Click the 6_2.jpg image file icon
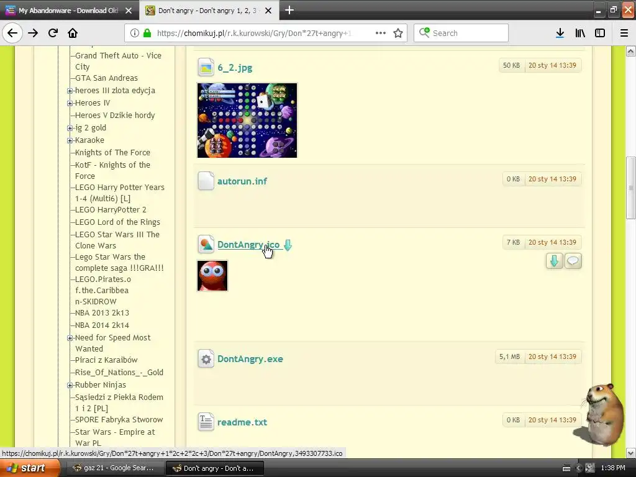The image size is (636, 477). (x=206, y=67)
